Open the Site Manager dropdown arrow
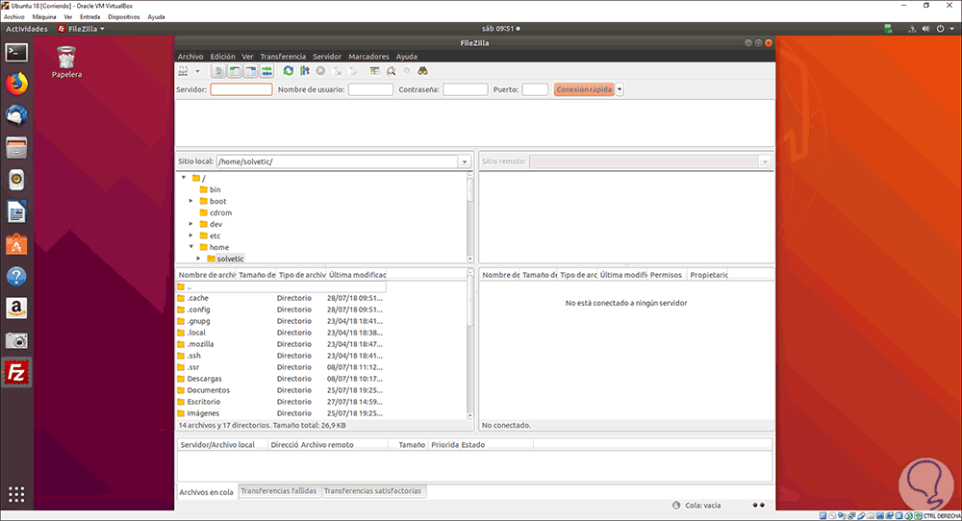The height and width of the screenshot is (521, 962). coord(197,71)
